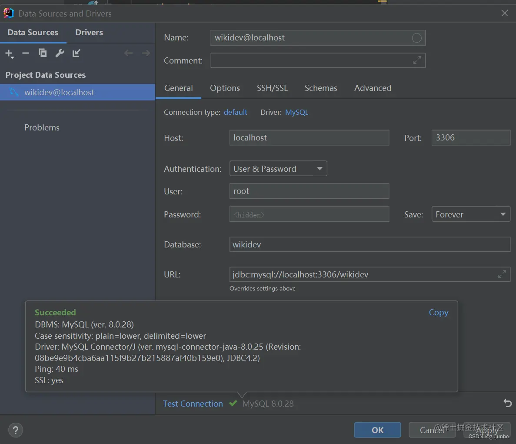Duplicate the selected data source
This screenshot has height=444, width=516.
[43, 53]
